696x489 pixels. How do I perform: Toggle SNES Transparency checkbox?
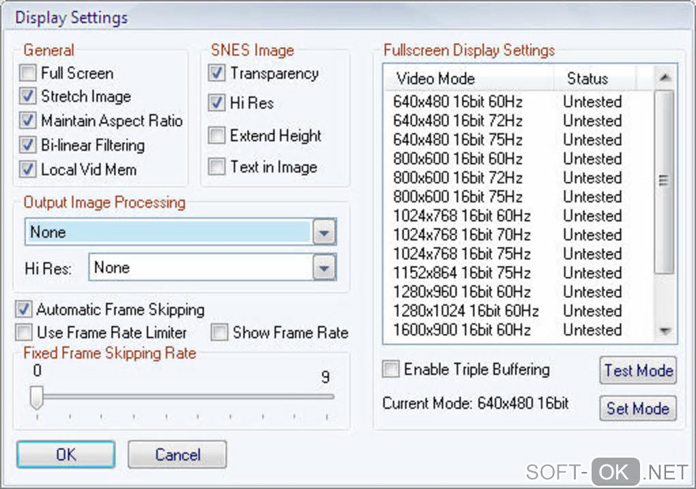(217, 73)
